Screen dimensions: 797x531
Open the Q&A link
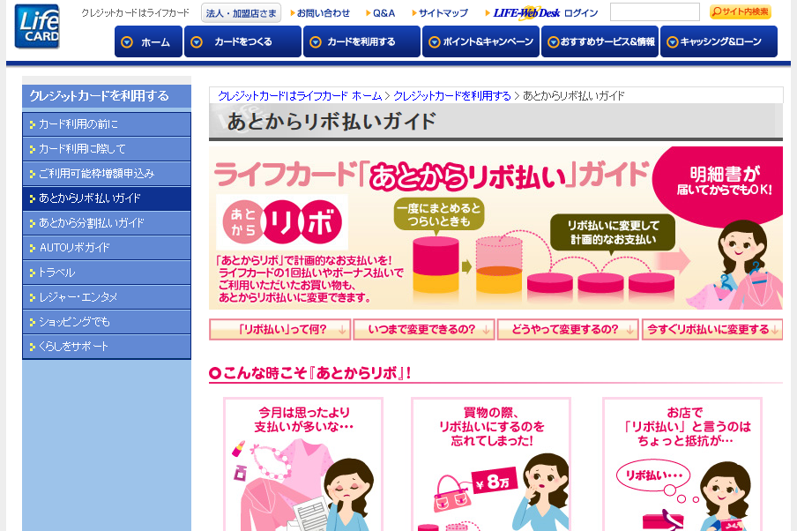pos(380,13)
